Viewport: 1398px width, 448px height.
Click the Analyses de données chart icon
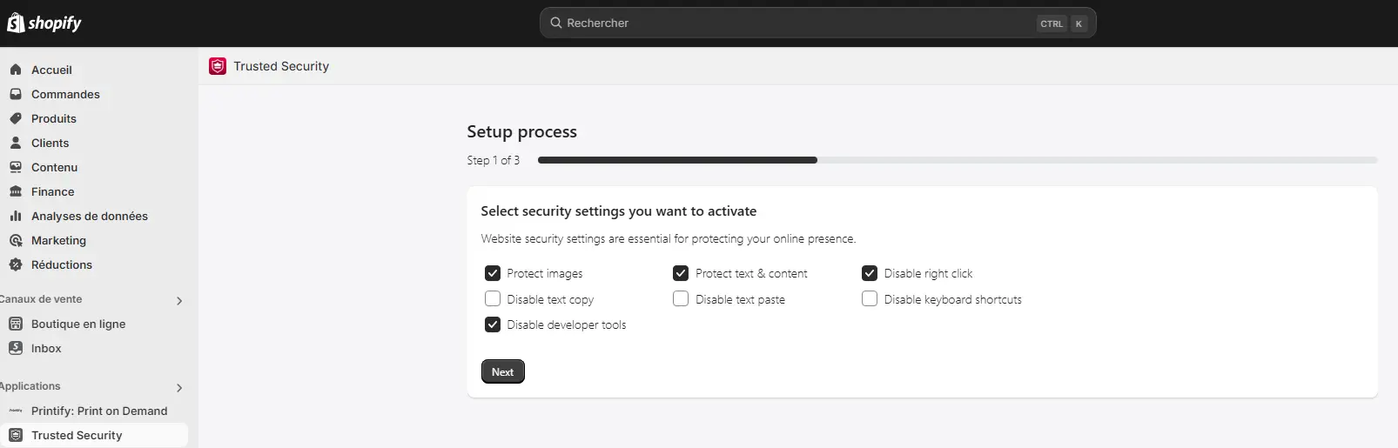(16, 216)
